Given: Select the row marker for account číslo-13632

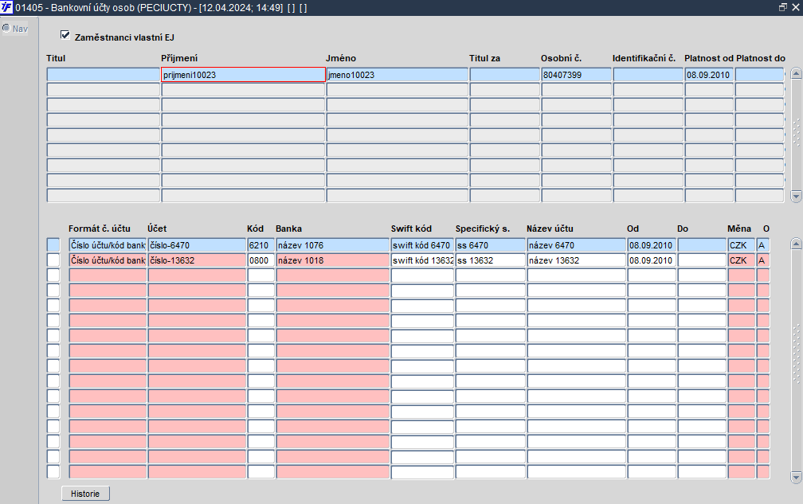Looking at the screenshot, I should pos(53,260).
